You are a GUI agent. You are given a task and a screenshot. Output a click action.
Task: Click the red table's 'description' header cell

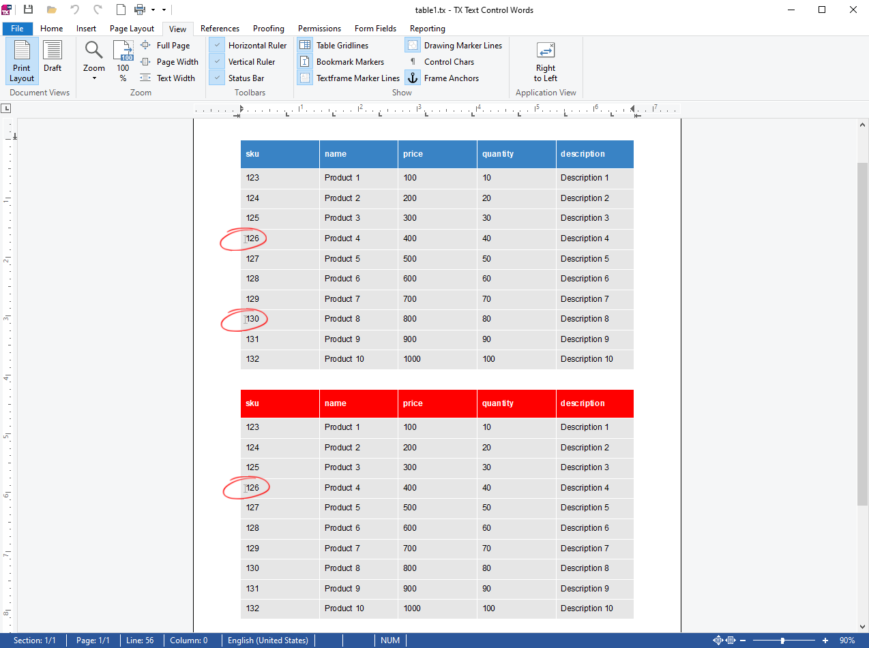[x=595, y=403]
